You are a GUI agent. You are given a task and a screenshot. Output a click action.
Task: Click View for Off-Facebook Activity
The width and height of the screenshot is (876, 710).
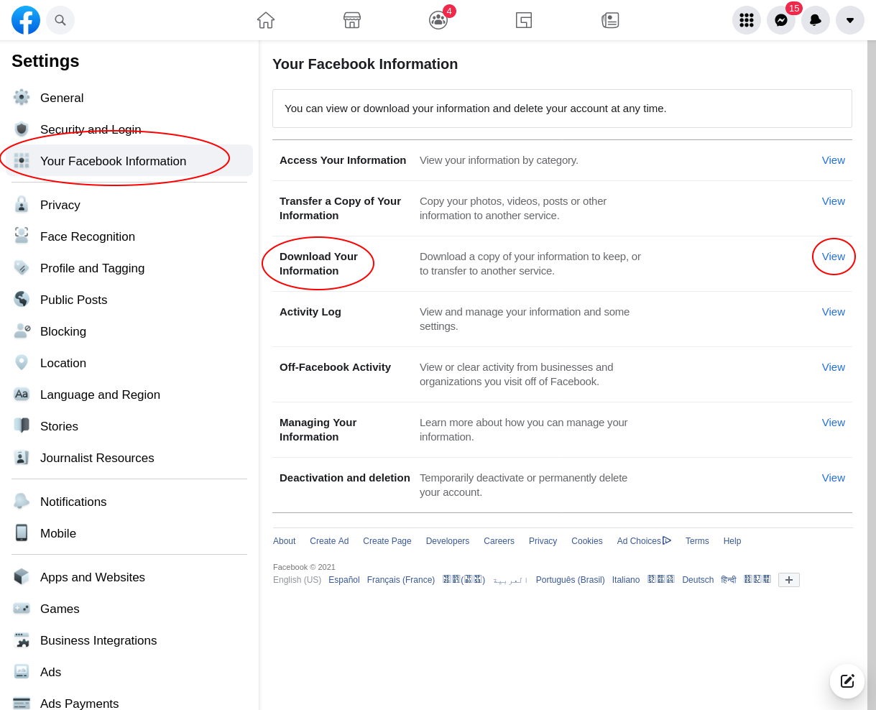[833, 367]
